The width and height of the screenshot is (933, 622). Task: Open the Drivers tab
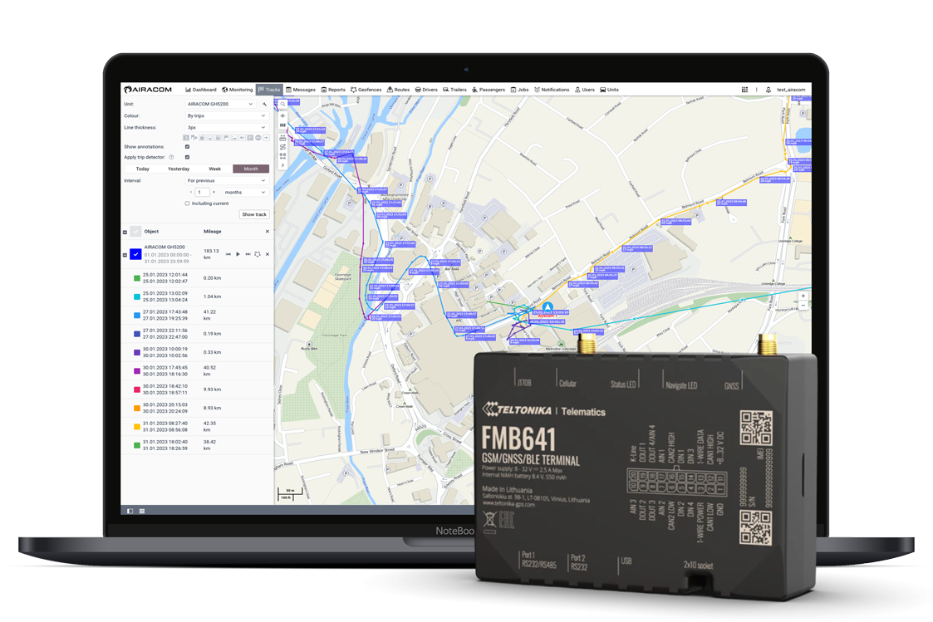[x=426, y=90]
